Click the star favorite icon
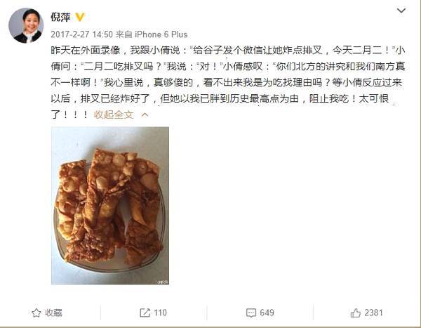The width and height of the screenshot is (421, 328). 36,313
